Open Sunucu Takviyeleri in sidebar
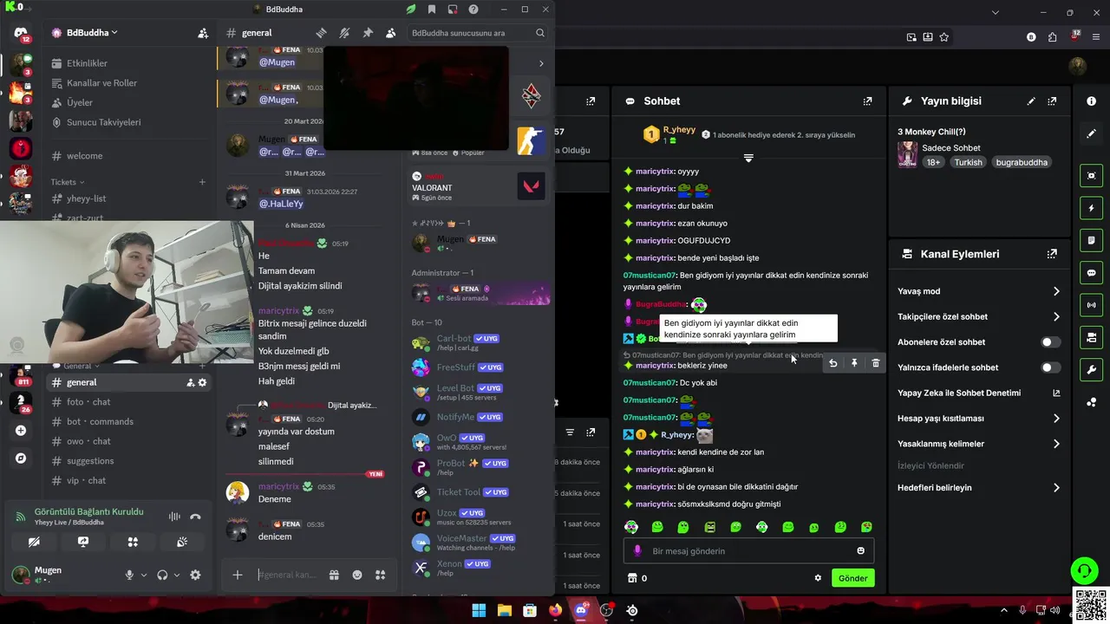Screen dimensions: 1110x624 pyautogui.click(x=104, y=122)
